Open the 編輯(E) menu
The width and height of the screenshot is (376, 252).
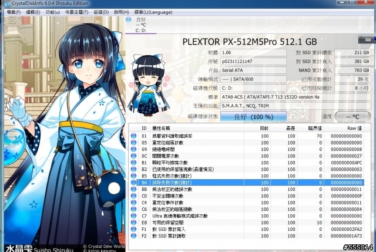coord(33,12)
